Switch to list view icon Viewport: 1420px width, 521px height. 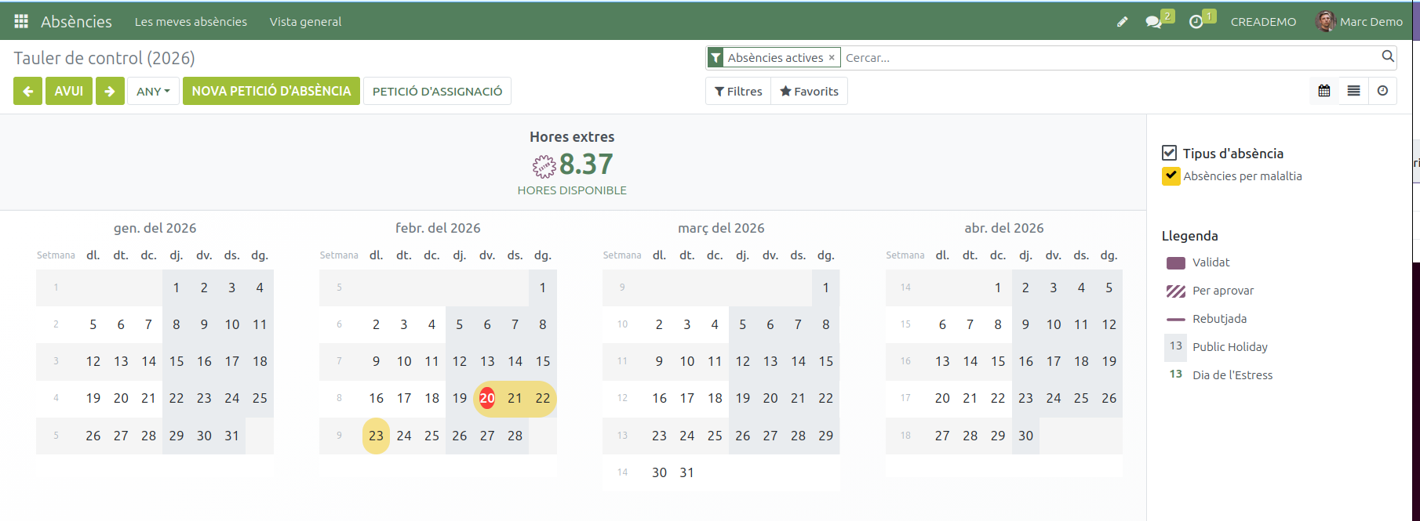click(x=1353, y=91)
